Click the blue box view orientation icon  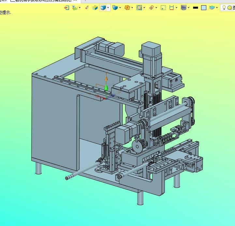click(x=115, y=8)
